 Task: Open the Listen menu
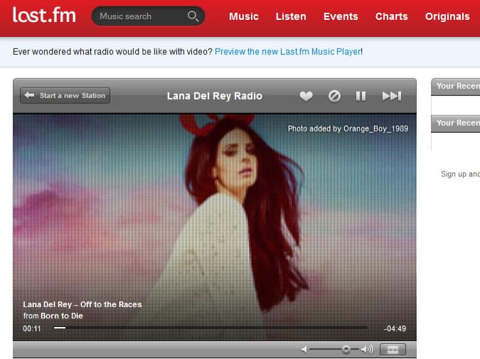point(291,16)
